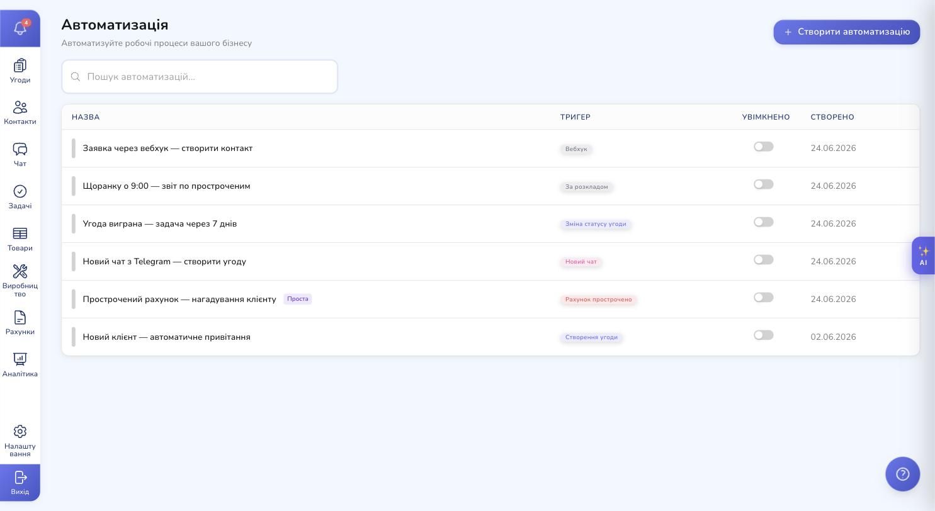Enable Щоранку о 9:00 automation switch
Viewport: 935px width, 511px height.
coord(764,184)
